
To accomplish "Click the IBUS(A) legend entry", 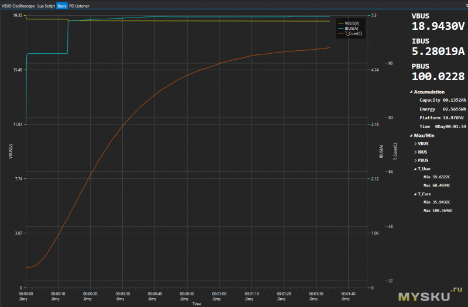I will click(x=348, y=28).
